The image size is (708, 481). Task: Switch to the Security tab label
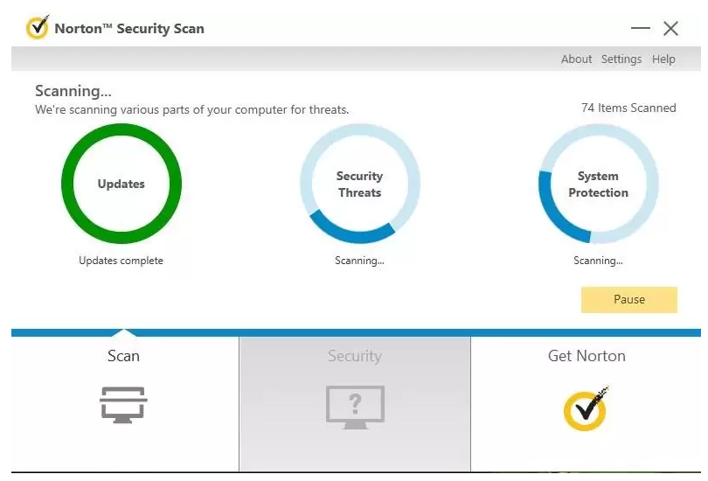[x=355, y=356]
